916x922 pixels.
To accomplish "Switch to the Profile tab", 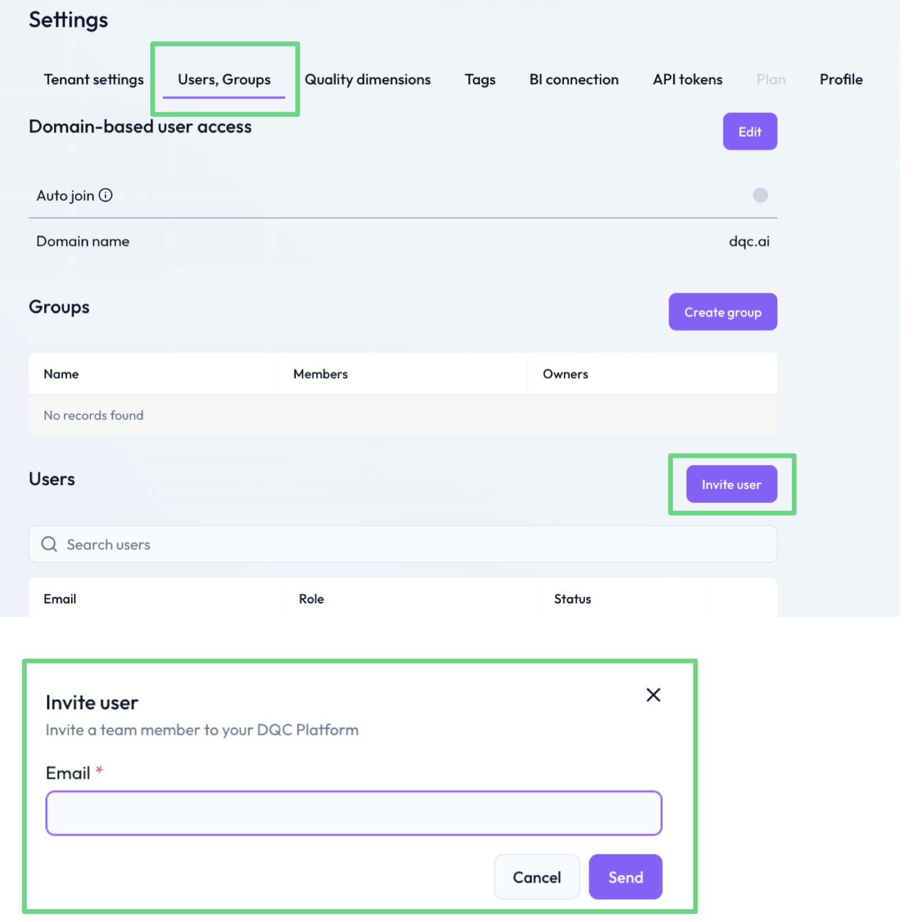I will (x=841, y=80).
